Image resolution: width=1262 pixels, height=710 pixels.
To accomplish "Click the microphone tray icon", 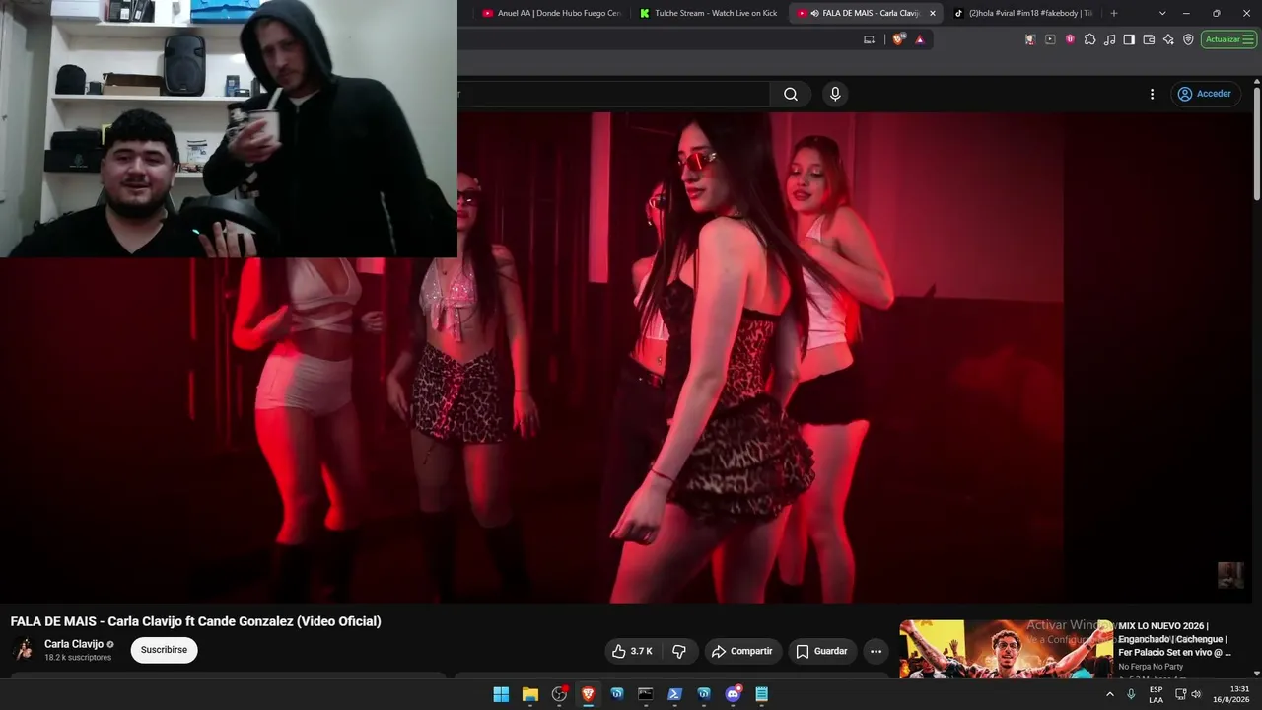I will click(x=1131, y=694).
